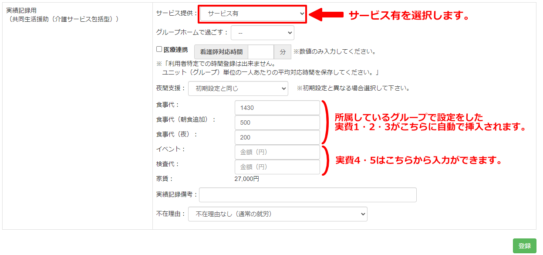Image resolution: width=543 pixels, height=255 pixels.
Task: Click the red サービス有を選択します annotation
Action: pos(408,16)
